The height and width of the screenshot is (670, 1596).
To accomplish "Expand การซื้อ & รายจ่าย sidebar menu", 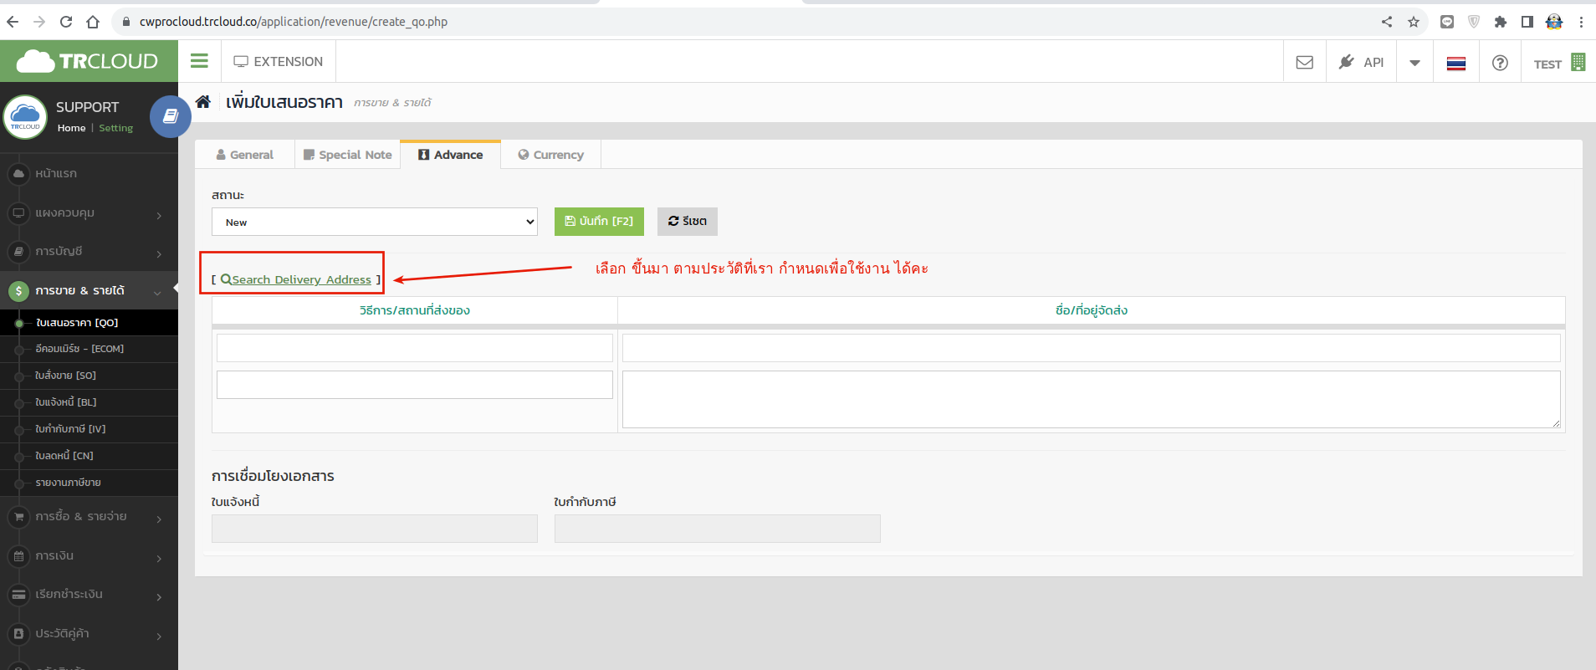I will (x=89, y=517).
